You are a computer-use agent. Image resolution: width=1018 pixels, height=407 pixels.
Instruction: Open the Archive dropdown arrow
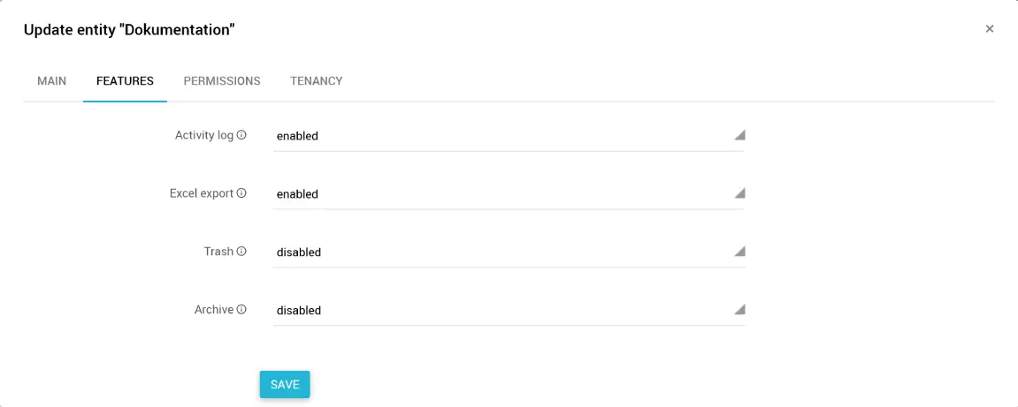pos(739,310)
